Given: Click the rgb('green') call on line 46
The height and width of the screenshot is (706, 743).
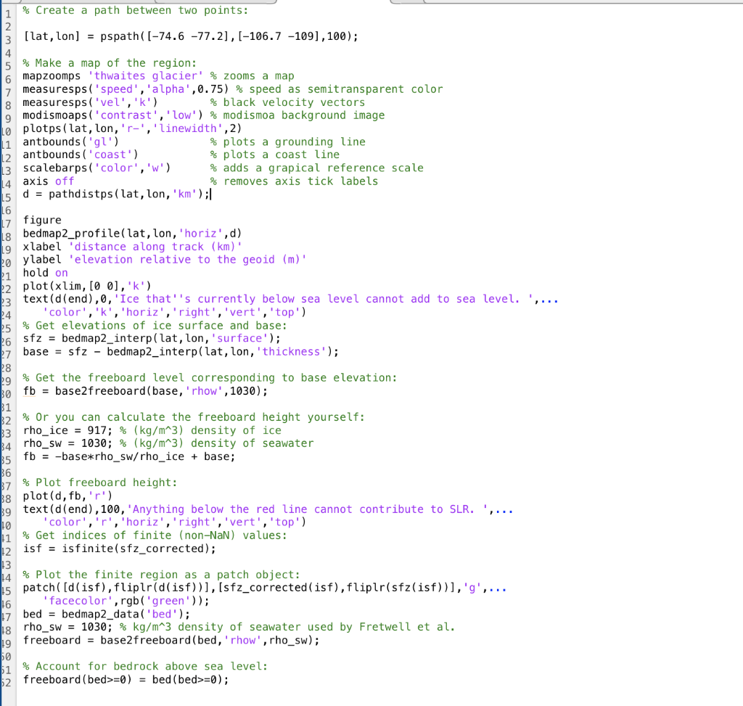Looking at the screenshot, I should click(x=161, y=601).
